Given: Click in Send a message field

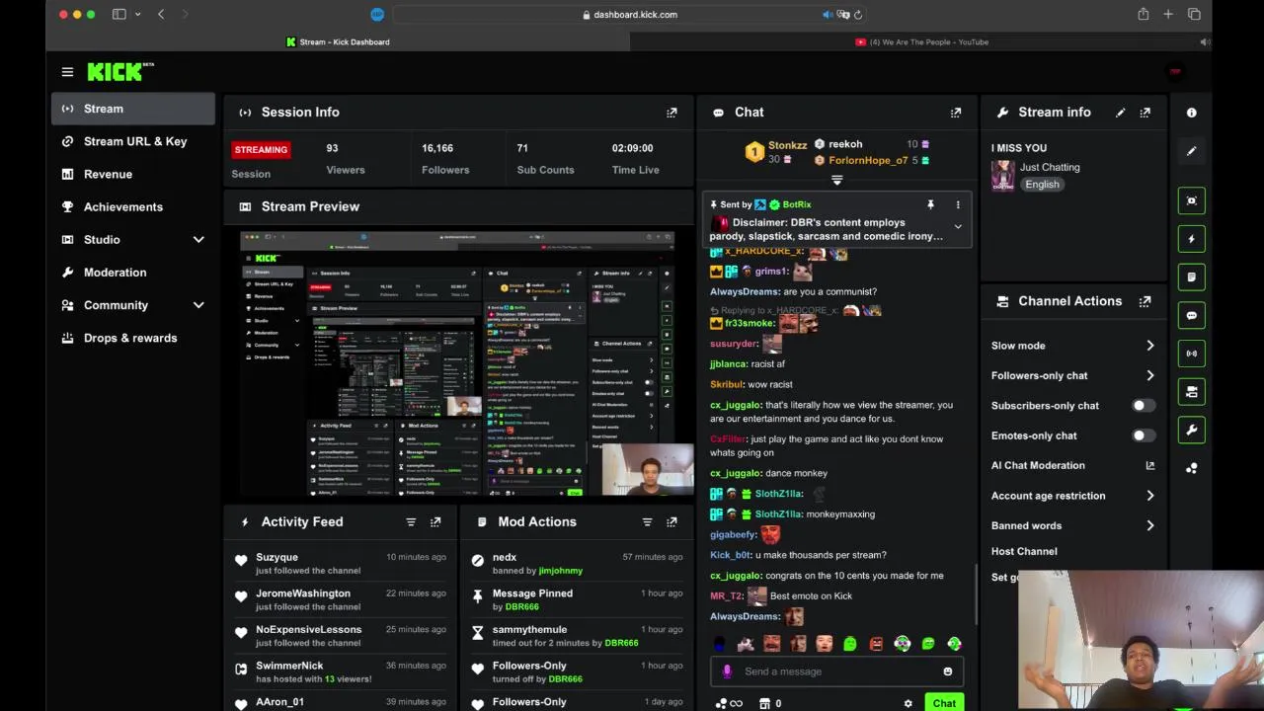Looking at the screenshot, I should click(x=837, y=671).
